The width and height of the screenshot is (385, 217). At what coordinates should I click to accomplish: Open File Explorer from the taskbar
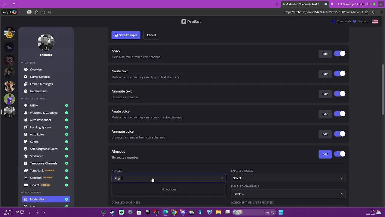coord(218,212)
